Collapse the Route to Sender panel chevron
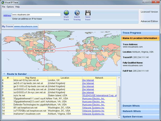This screenshot has width=161, height=121. [x=4, y=74]
